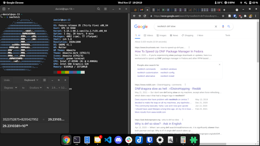The image size is (260, 146).
Task: Search for neofetch customization suggestion
Action: pyautogui.click(x=147, y=73)
